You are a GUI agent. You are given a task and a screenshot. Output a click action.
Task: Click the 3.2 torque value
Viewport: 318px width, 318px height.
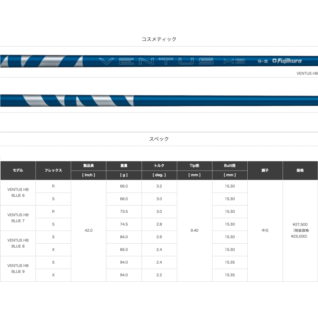(159, 186)
